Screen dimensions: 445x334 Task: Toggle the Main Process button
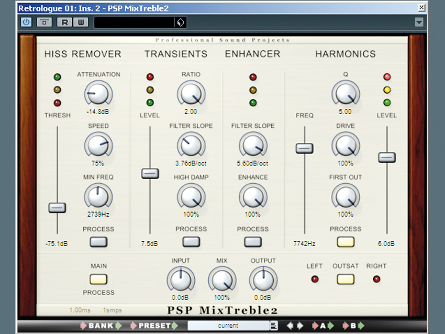coord(98,279)
